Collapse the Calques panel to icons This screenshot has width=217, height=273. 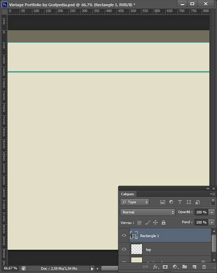[208, 189]
